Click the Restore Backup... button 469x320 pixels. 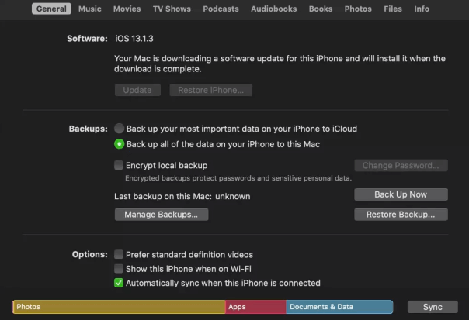401,215
